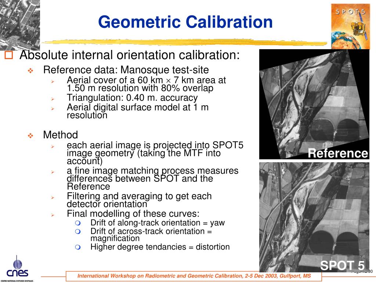This screenshot has width=376, height=283.
Task: Click the CNES logo
Action: click(x=17, y=268)
